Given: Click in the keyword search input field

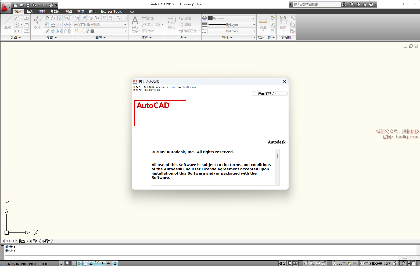Looking at the screenshot, I should click(317, 4).
